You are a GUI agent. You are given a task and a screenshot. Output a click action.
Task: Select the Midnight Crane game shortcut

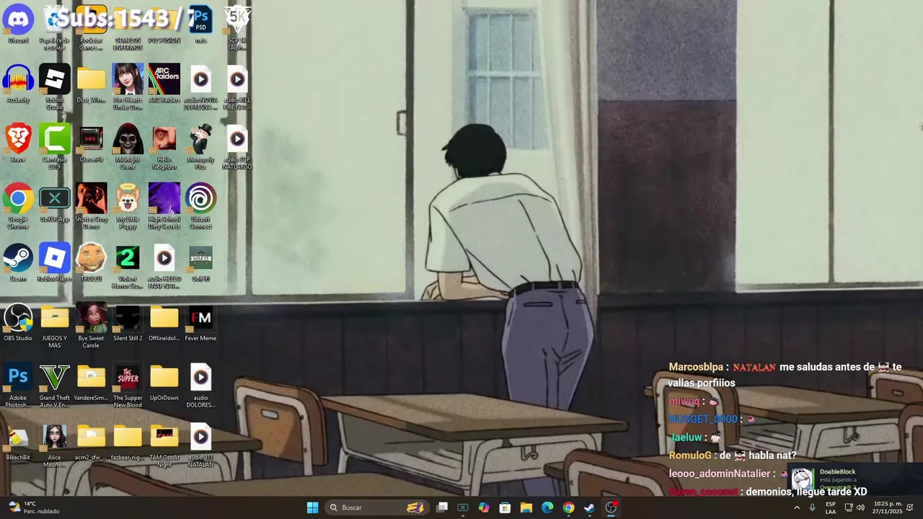[128, 146]
